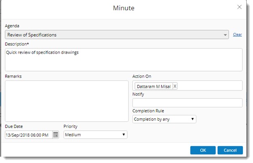Remove Dattaram M Misal from Action On
This screenshot has height=163, width=253.
coord(175,86)
